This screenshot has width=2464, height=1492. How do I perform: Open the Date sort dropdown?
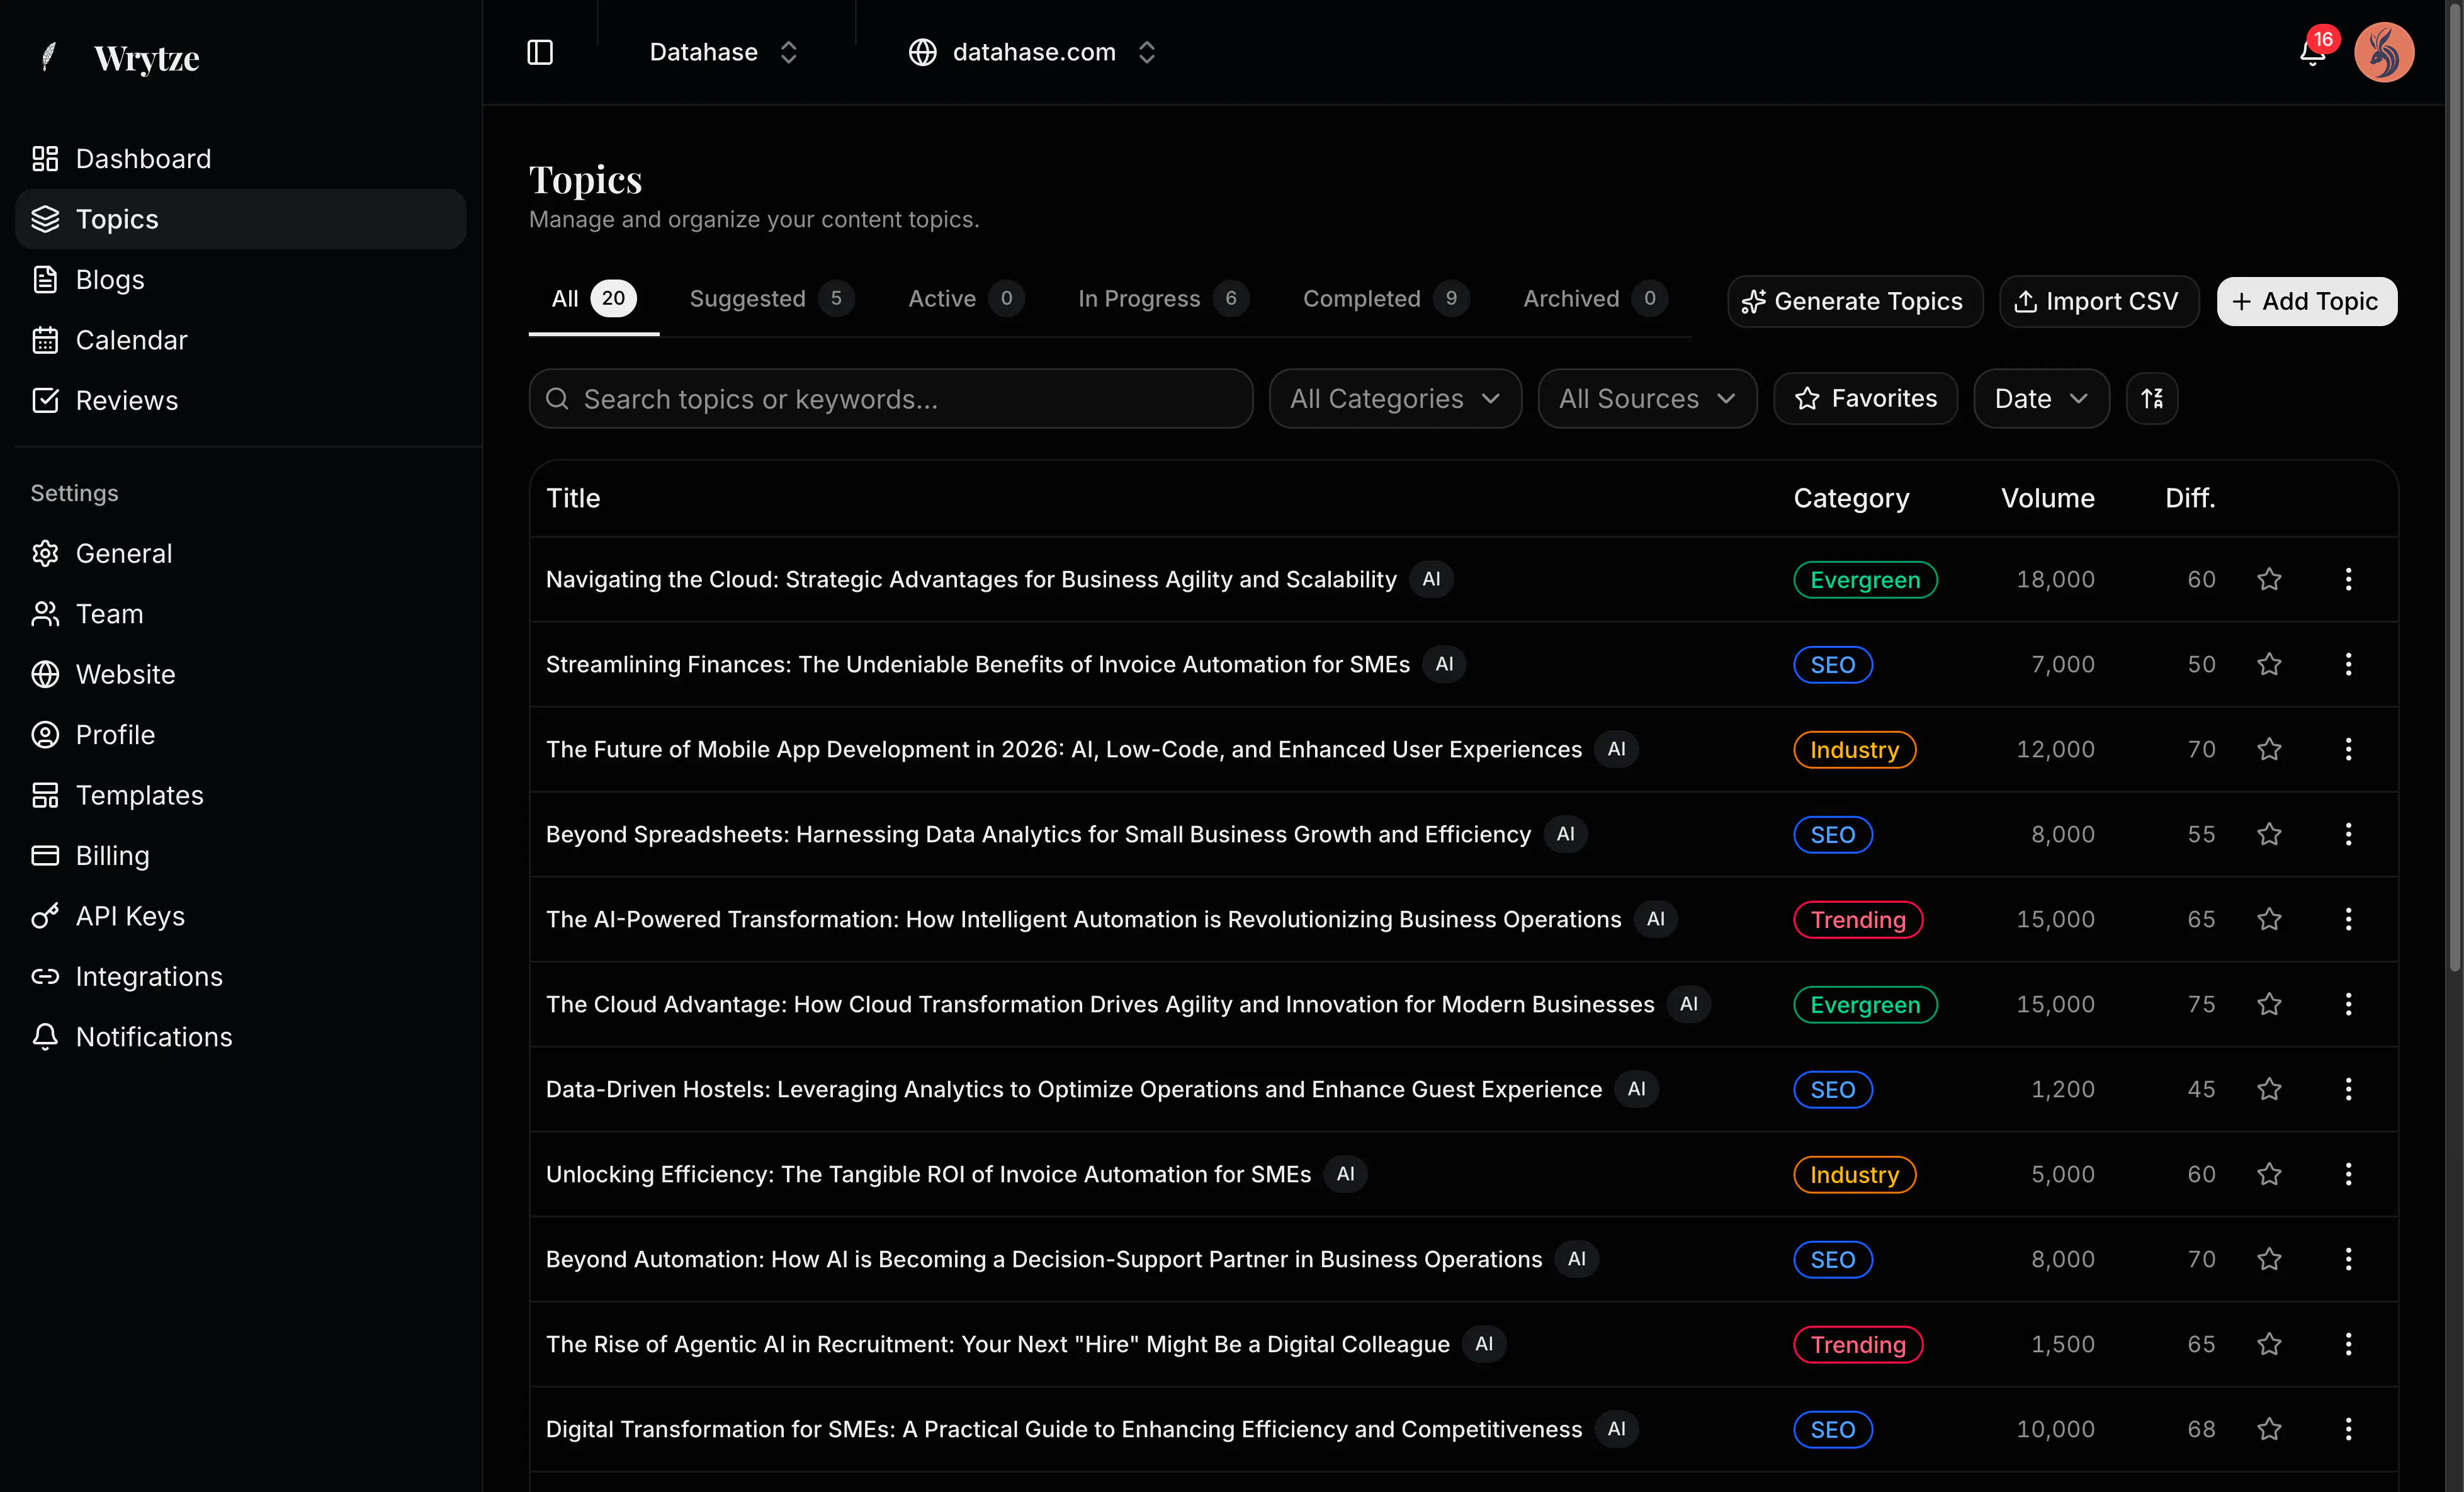[2041, 399]
